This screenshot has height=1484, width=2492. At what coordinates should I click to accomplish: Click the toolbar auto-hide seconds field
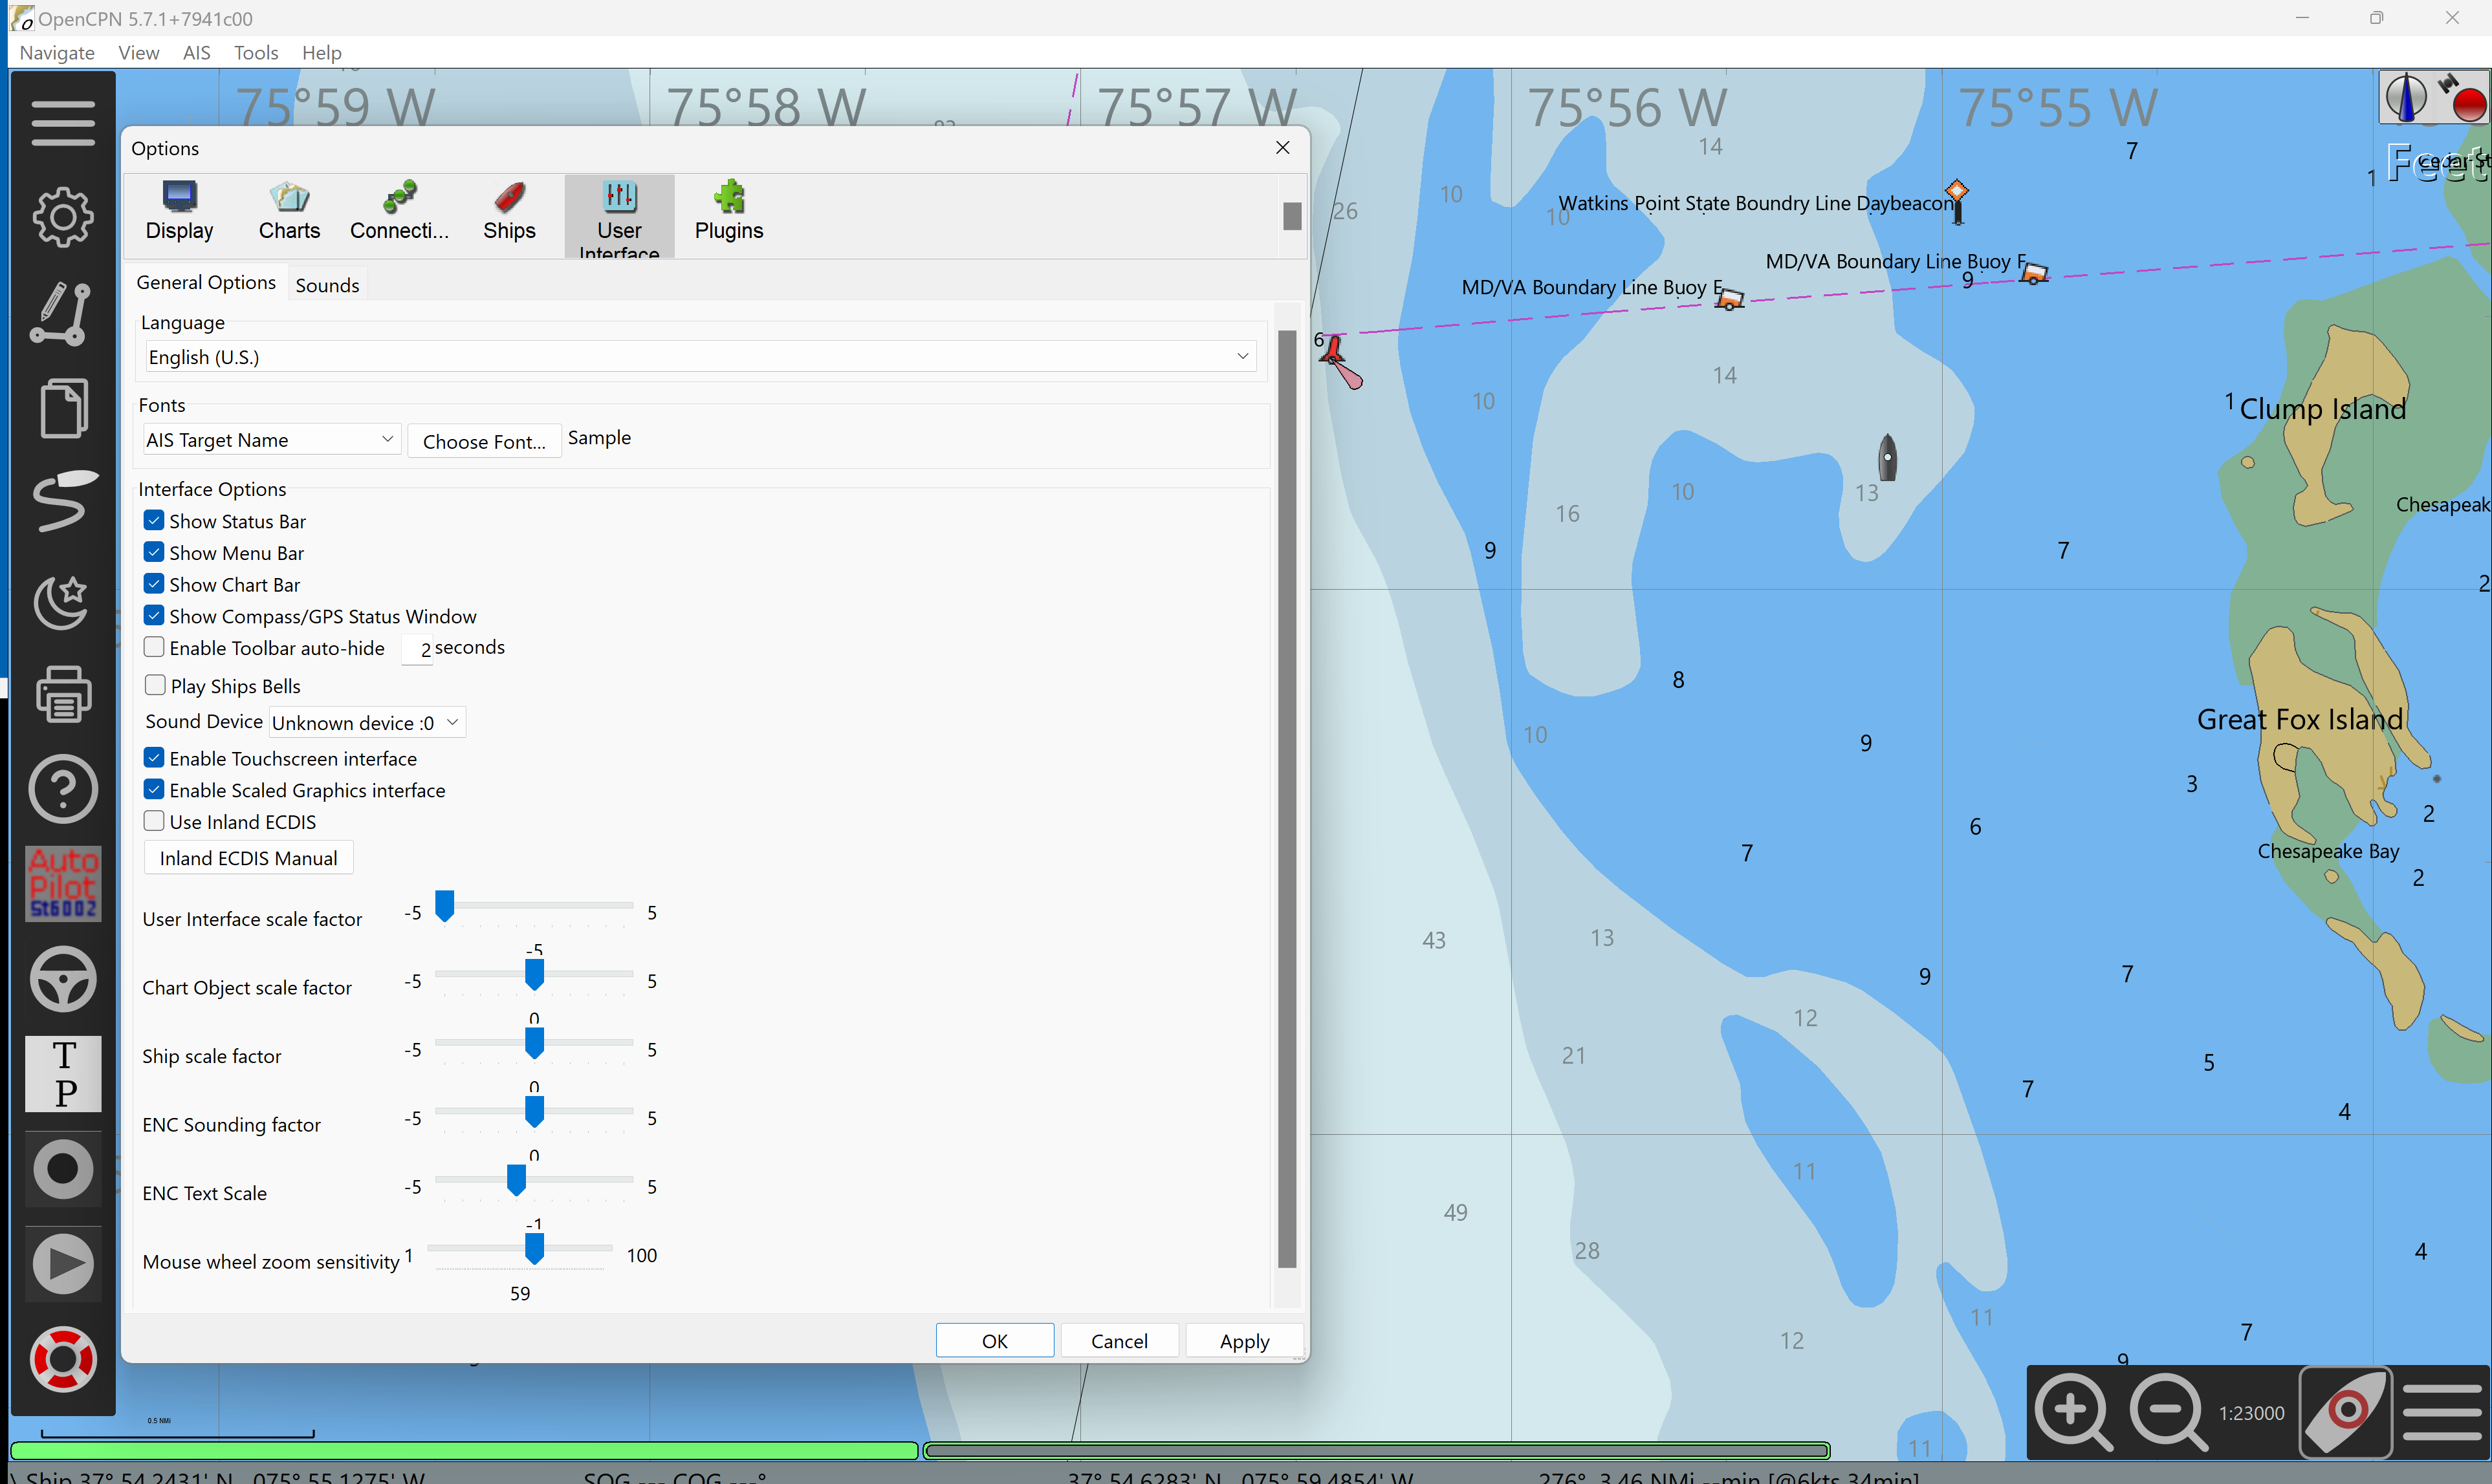tap(418, 648)
